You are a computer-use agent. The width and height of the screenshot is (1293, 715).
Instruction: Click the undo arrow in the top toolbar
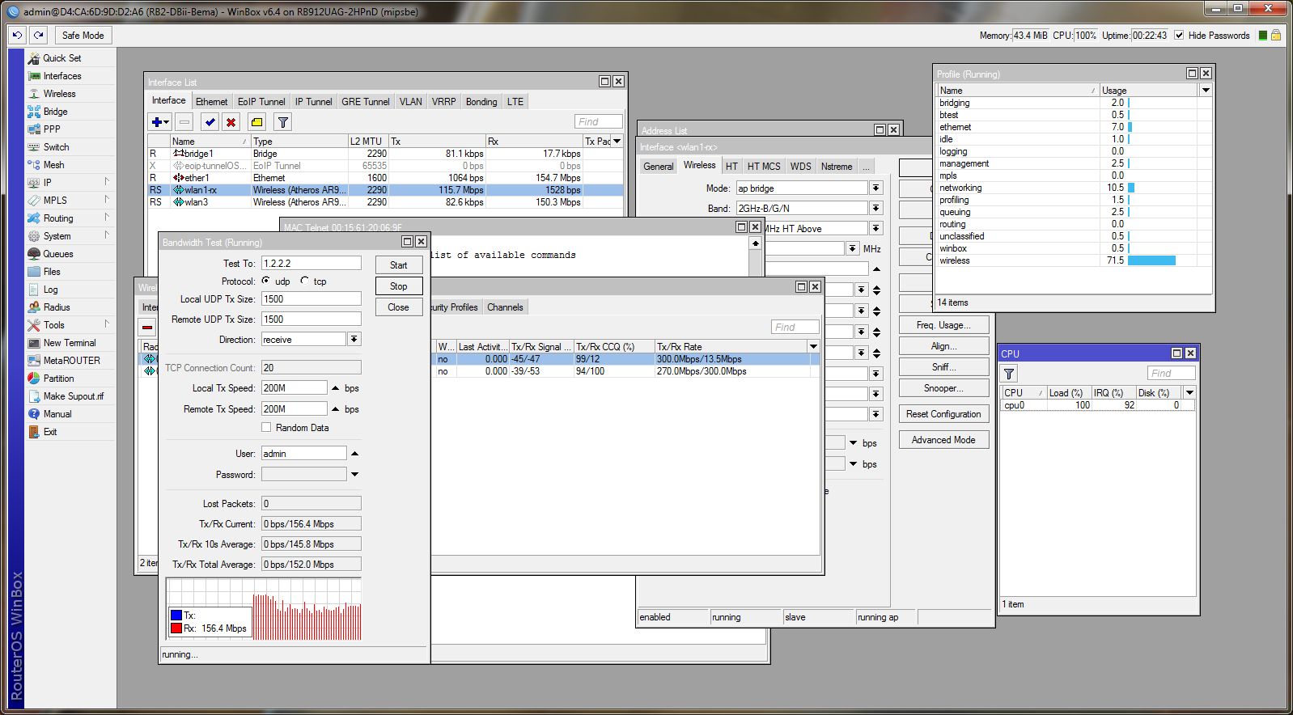coord(18,35)
